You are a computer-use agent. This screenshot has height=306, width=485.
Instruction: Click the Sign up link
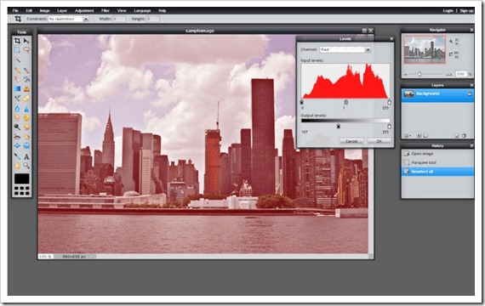pos(466,11)
